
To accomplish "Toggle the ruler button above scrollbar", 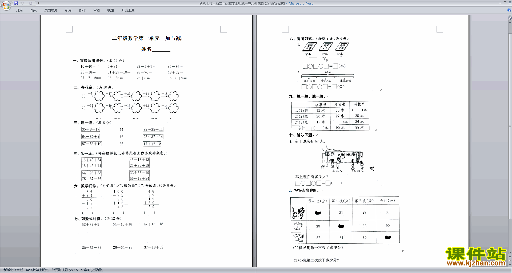I will pyautogui.click(x=510, y=18).
